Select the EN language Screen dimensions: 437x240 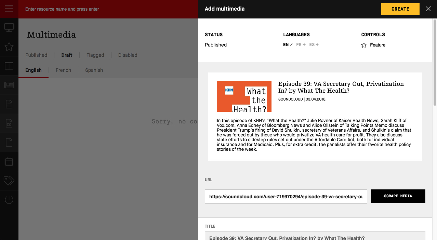[x=288, y=45]
